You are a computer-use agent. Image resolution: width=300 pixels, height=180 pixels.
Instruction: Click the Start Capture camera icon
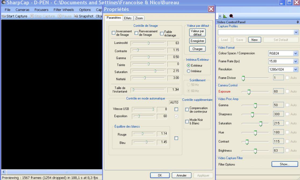point(4,16)
